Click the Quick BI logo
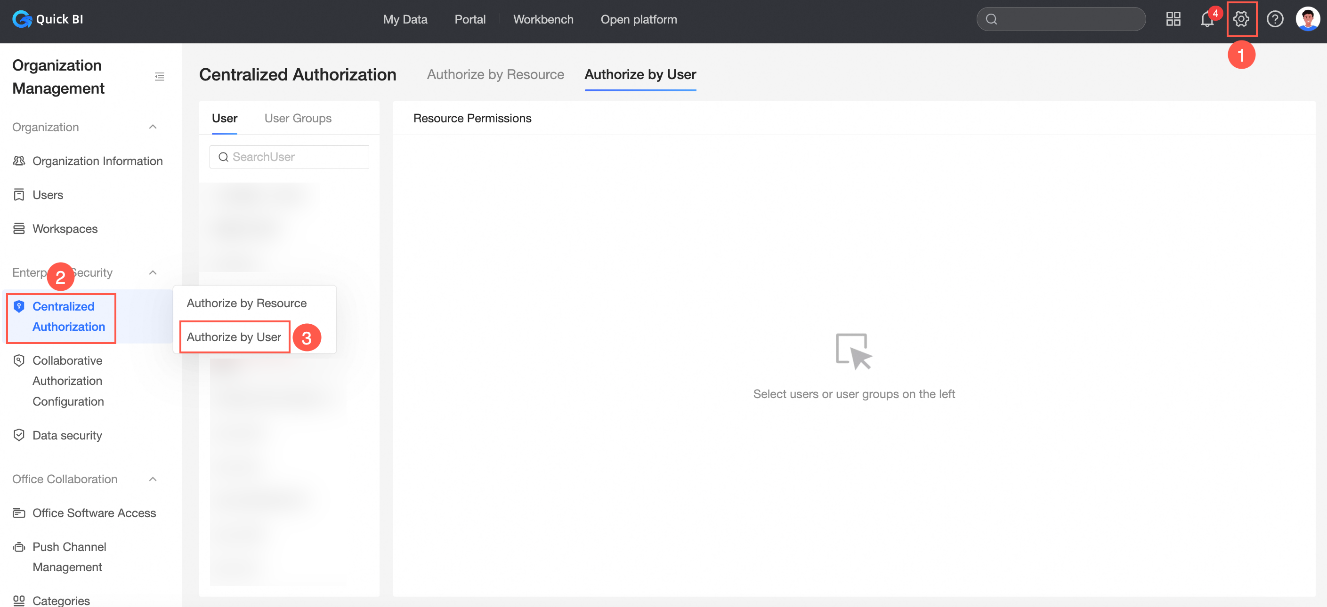The width and height of the screenshot is (1327, 607). tap(48, 19)
